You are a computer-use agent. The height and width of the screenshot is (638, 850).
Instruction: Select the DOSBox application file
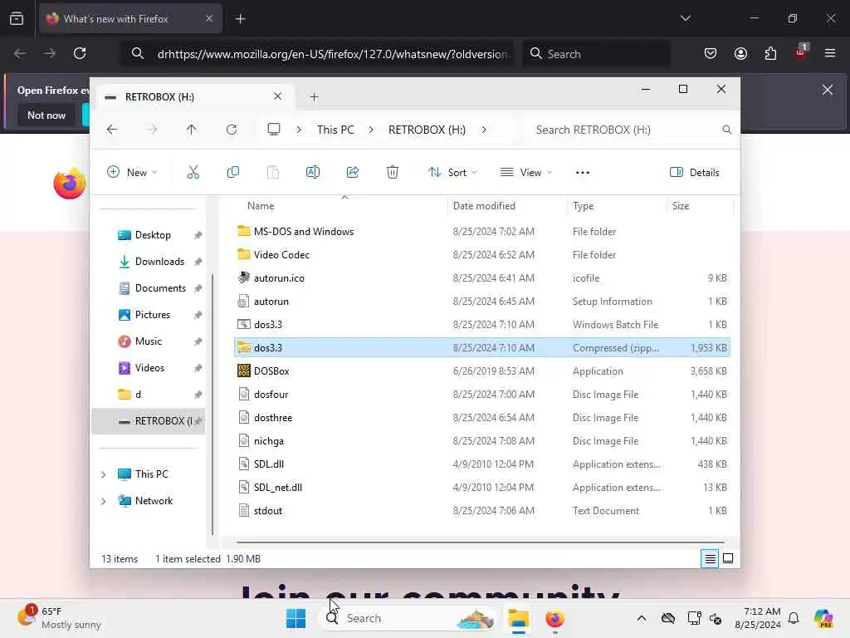tap(271, 371)
